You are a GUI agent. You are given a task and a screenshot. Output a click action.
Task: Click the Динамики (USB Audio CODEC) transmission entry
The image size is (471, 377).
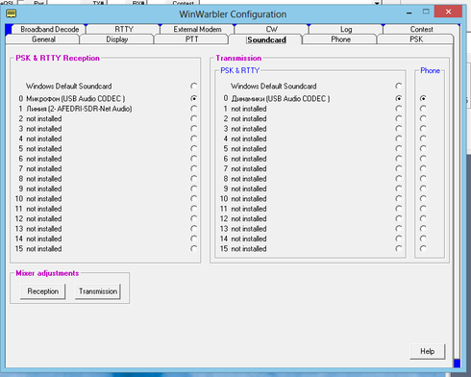click(281, 98)
